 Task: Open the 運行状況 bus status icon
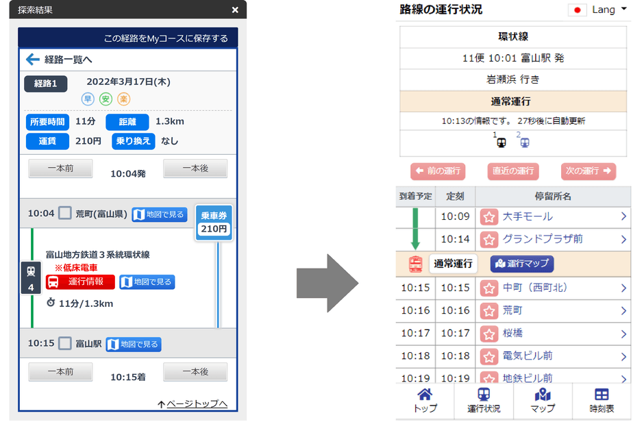coord(484,398)
